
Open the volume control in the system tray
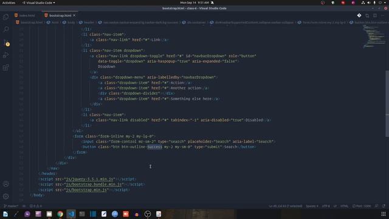369,2
